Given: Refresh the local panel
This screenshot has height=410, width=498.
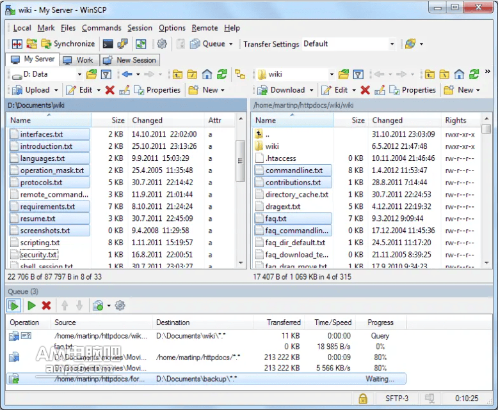Looking at the screenshot, I should [221, 75].
